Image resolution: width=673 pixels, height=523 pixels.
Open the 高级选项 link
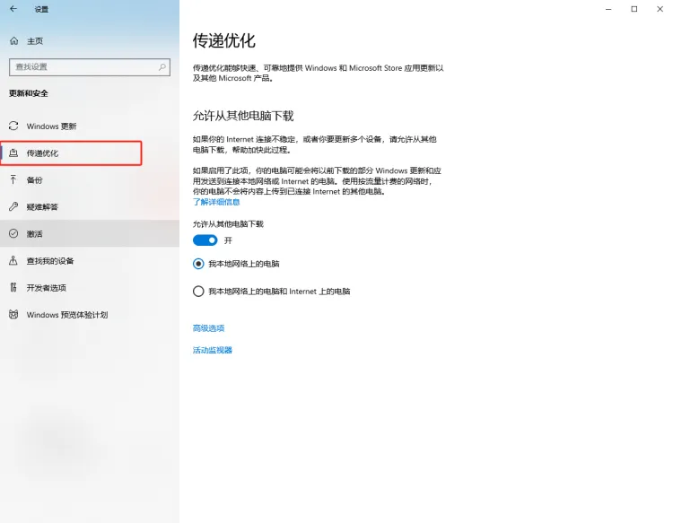click(x=208, y=328)
